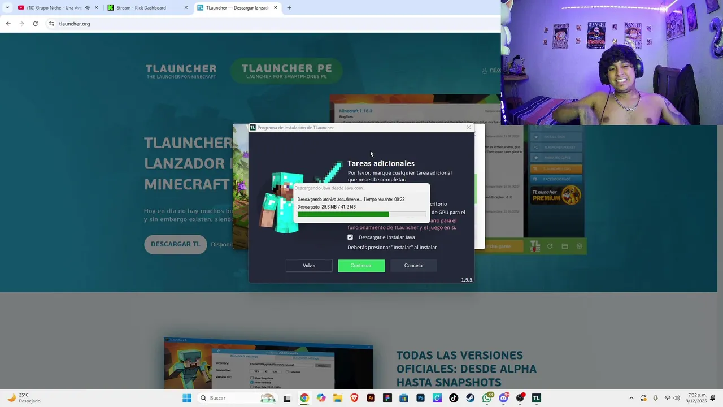This screenshot has width=723, height=407.
Task: Close the Kick Dashboard tab
Action: pos(186,8)
